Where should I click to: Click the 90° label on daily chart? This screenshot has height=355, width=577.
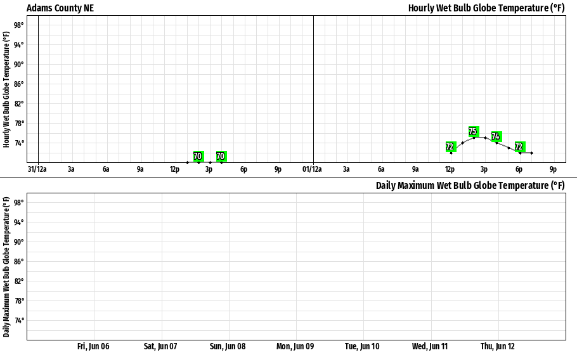pos(19,242)
